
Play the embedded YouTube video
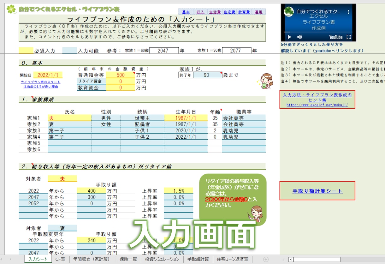tap(289, 37)
